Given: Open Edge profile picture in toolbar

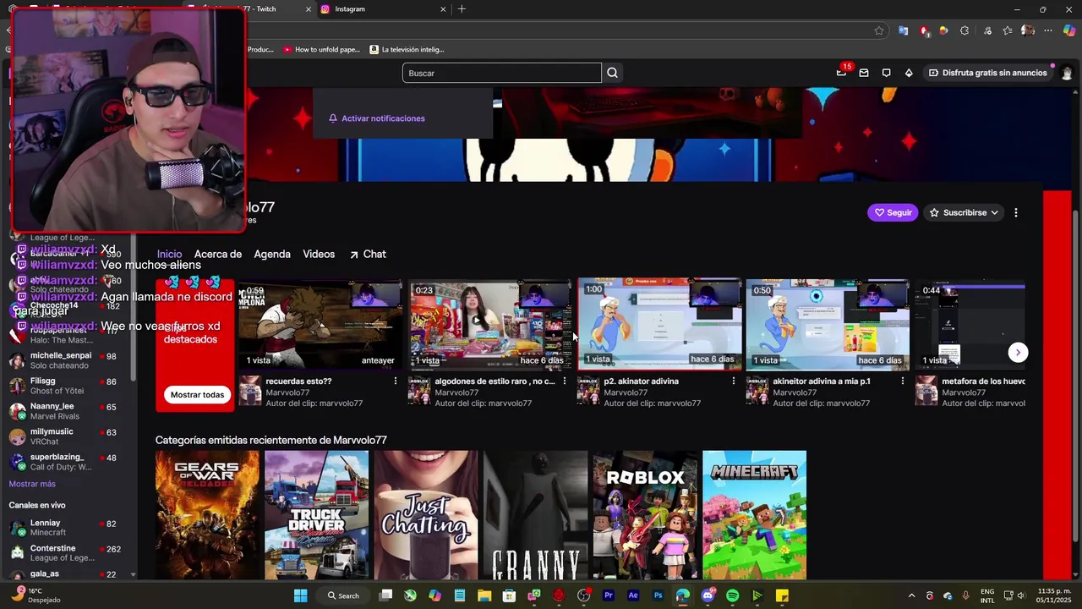Looking at the screenshot, I should 1028,30.
